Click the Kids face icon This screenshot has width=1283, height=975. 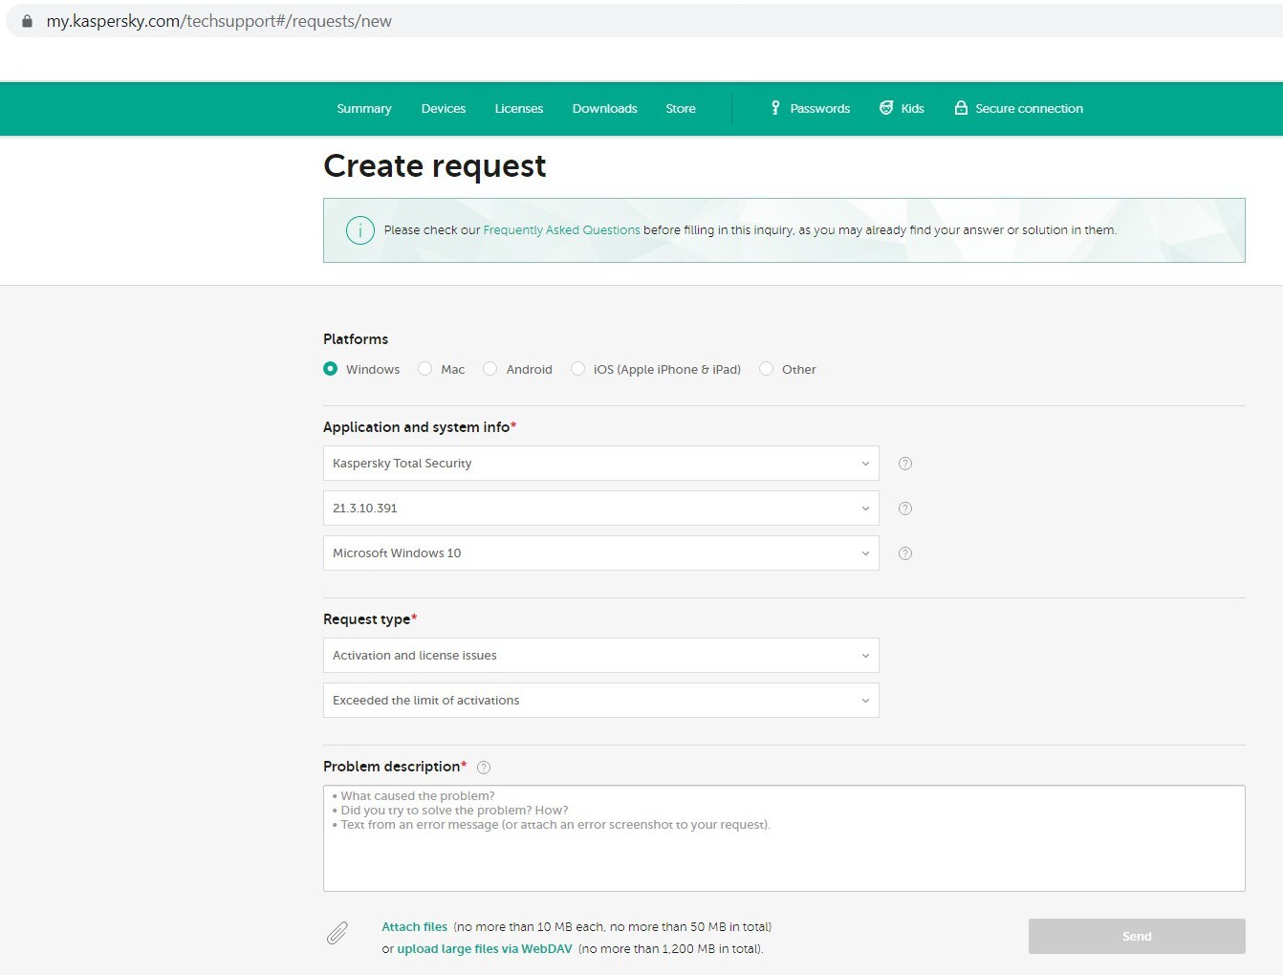click(x=886, y=108)
